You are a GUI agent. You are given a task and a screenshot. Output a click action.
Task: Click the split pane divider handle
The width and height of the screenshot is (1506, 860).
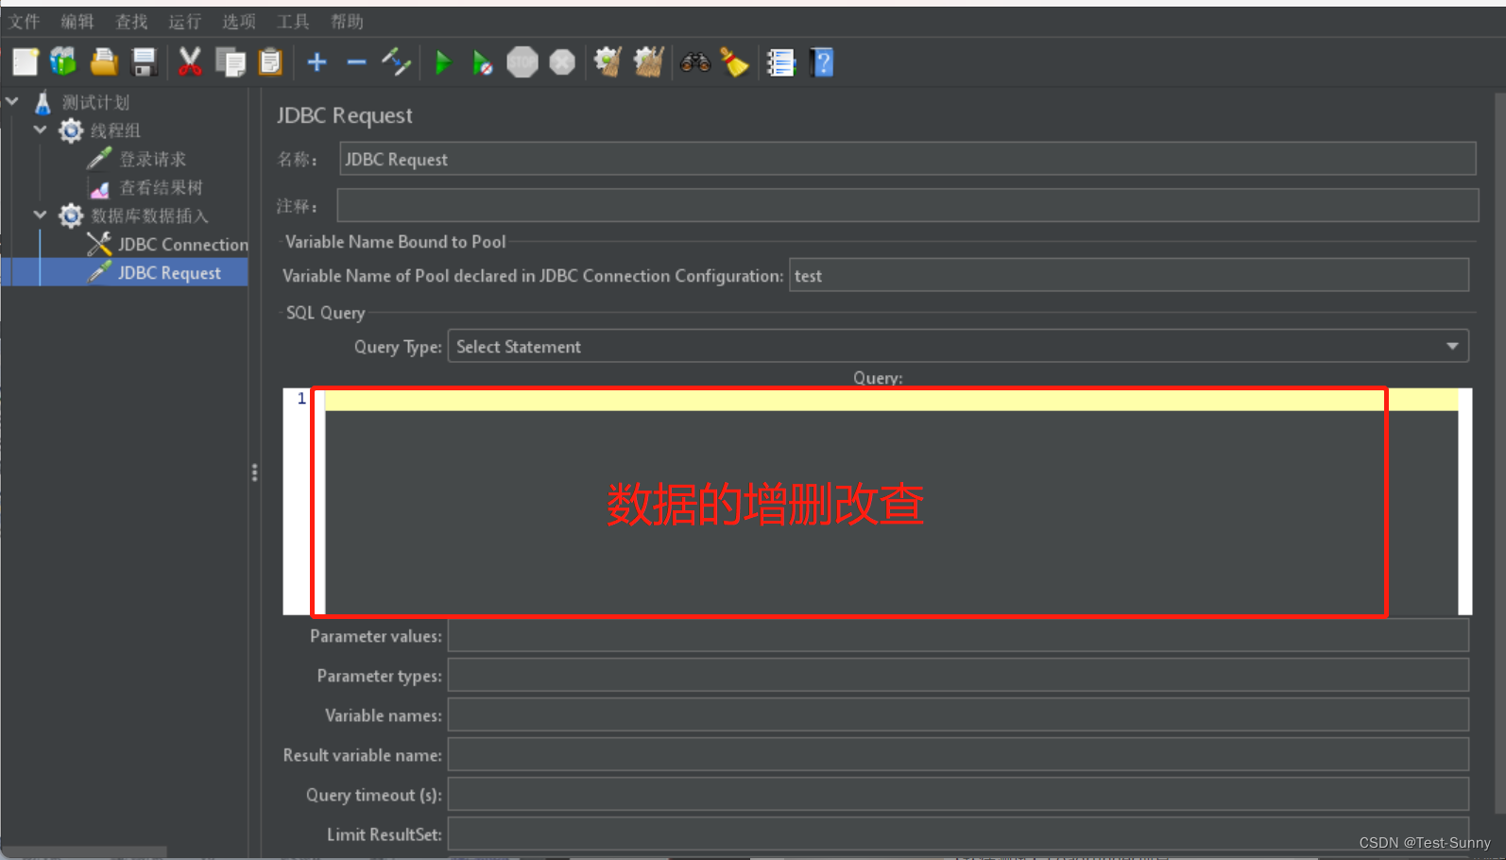[x=254, y=473]
